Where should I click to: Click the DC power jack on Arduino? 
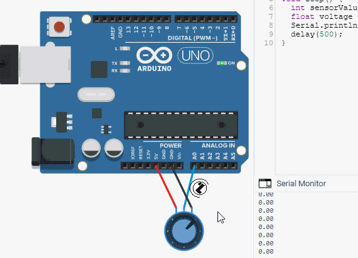(x=53, y=152)
